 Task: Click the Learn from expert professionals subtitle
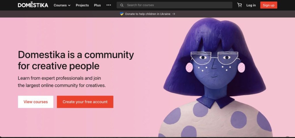tap(62, 82)
